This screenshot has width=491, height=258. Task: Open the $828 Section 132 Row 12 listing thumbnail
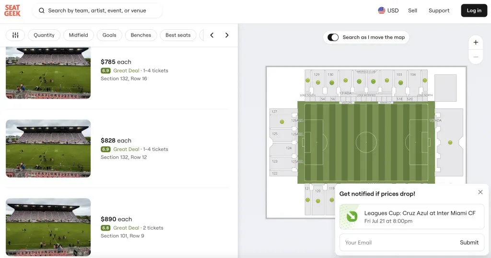click(48, 149)
